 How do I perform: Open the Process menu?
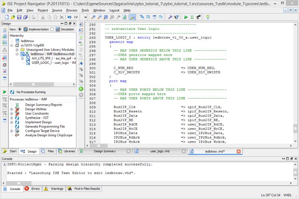72,10
